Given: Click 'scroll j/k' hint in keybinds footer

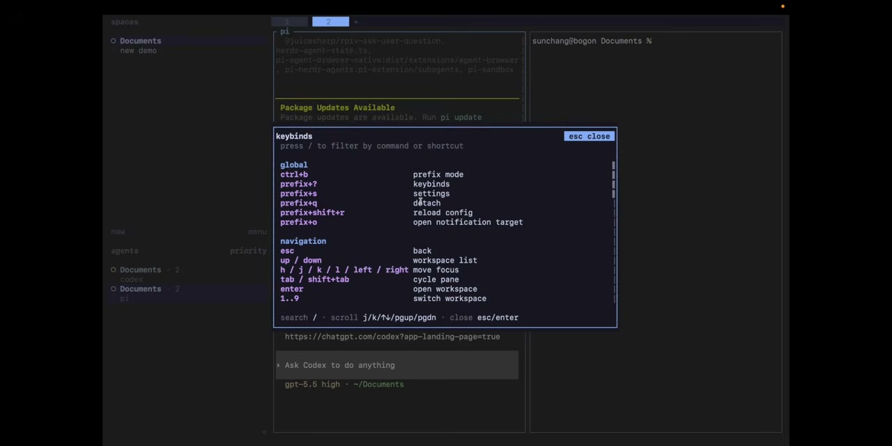Looking at the screenshot, I should [383, 317].
